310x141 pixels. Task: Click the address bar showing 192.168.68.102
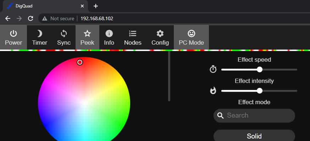click(97, 18)
